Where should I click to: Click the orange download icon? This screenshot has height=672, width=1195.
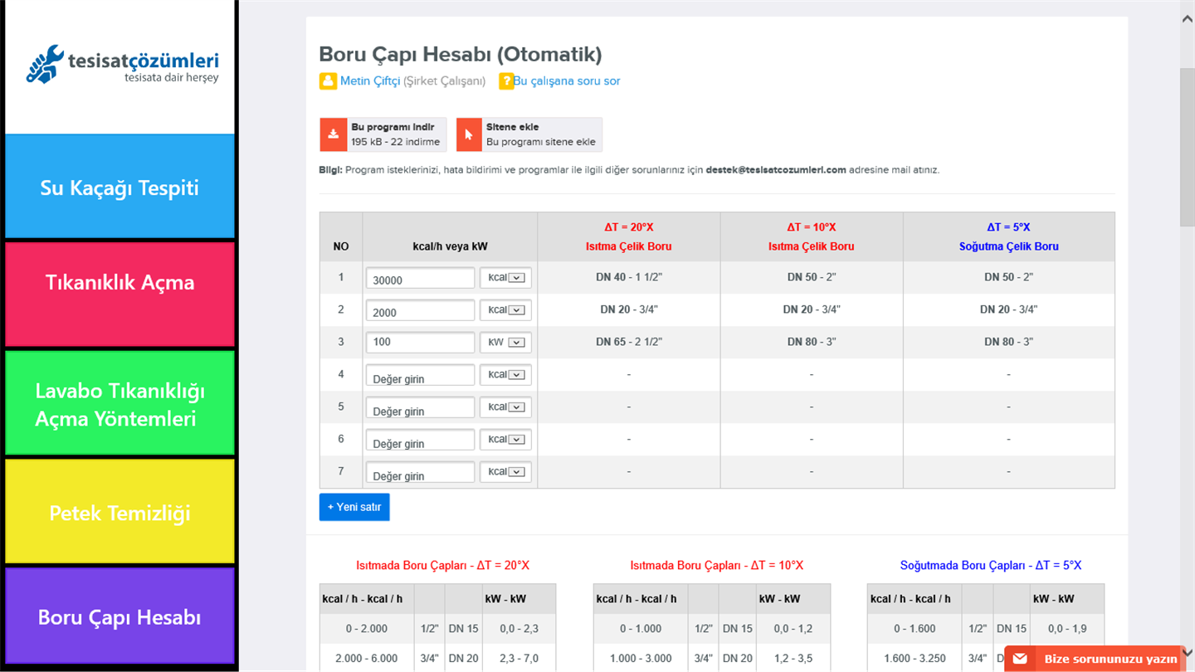[x=334, y=134]
